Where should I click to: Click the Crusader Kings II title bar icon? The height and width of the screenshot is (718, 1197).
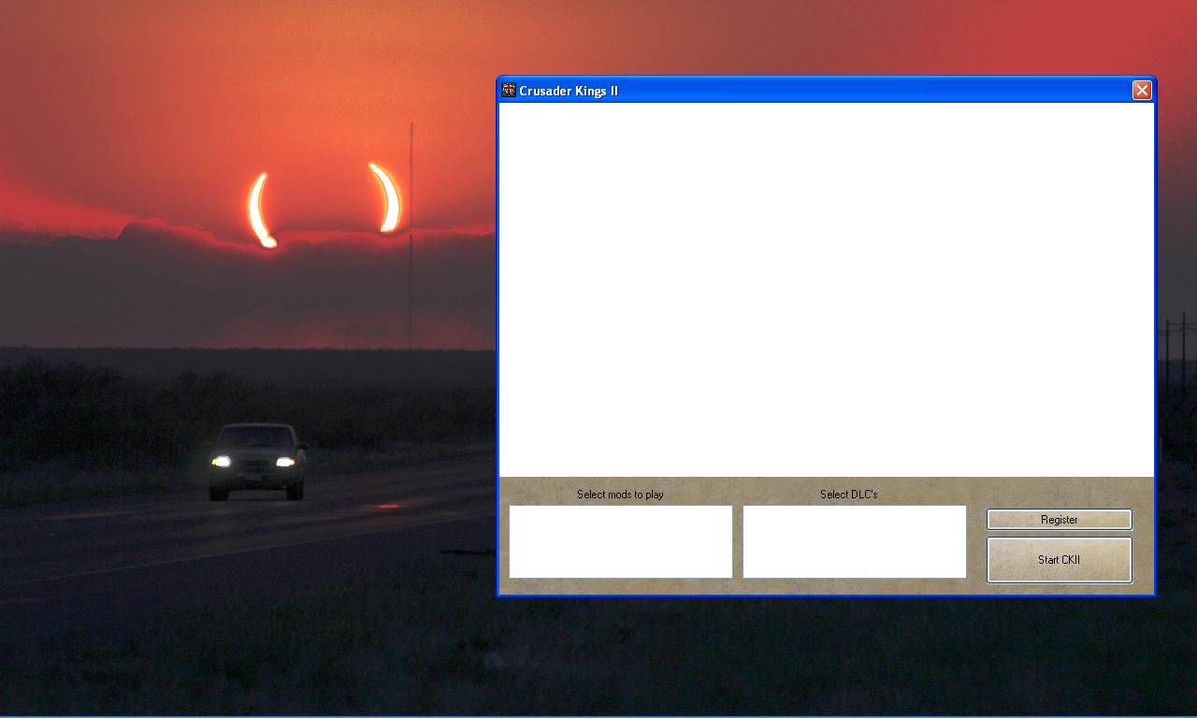(x=509, y=90)
